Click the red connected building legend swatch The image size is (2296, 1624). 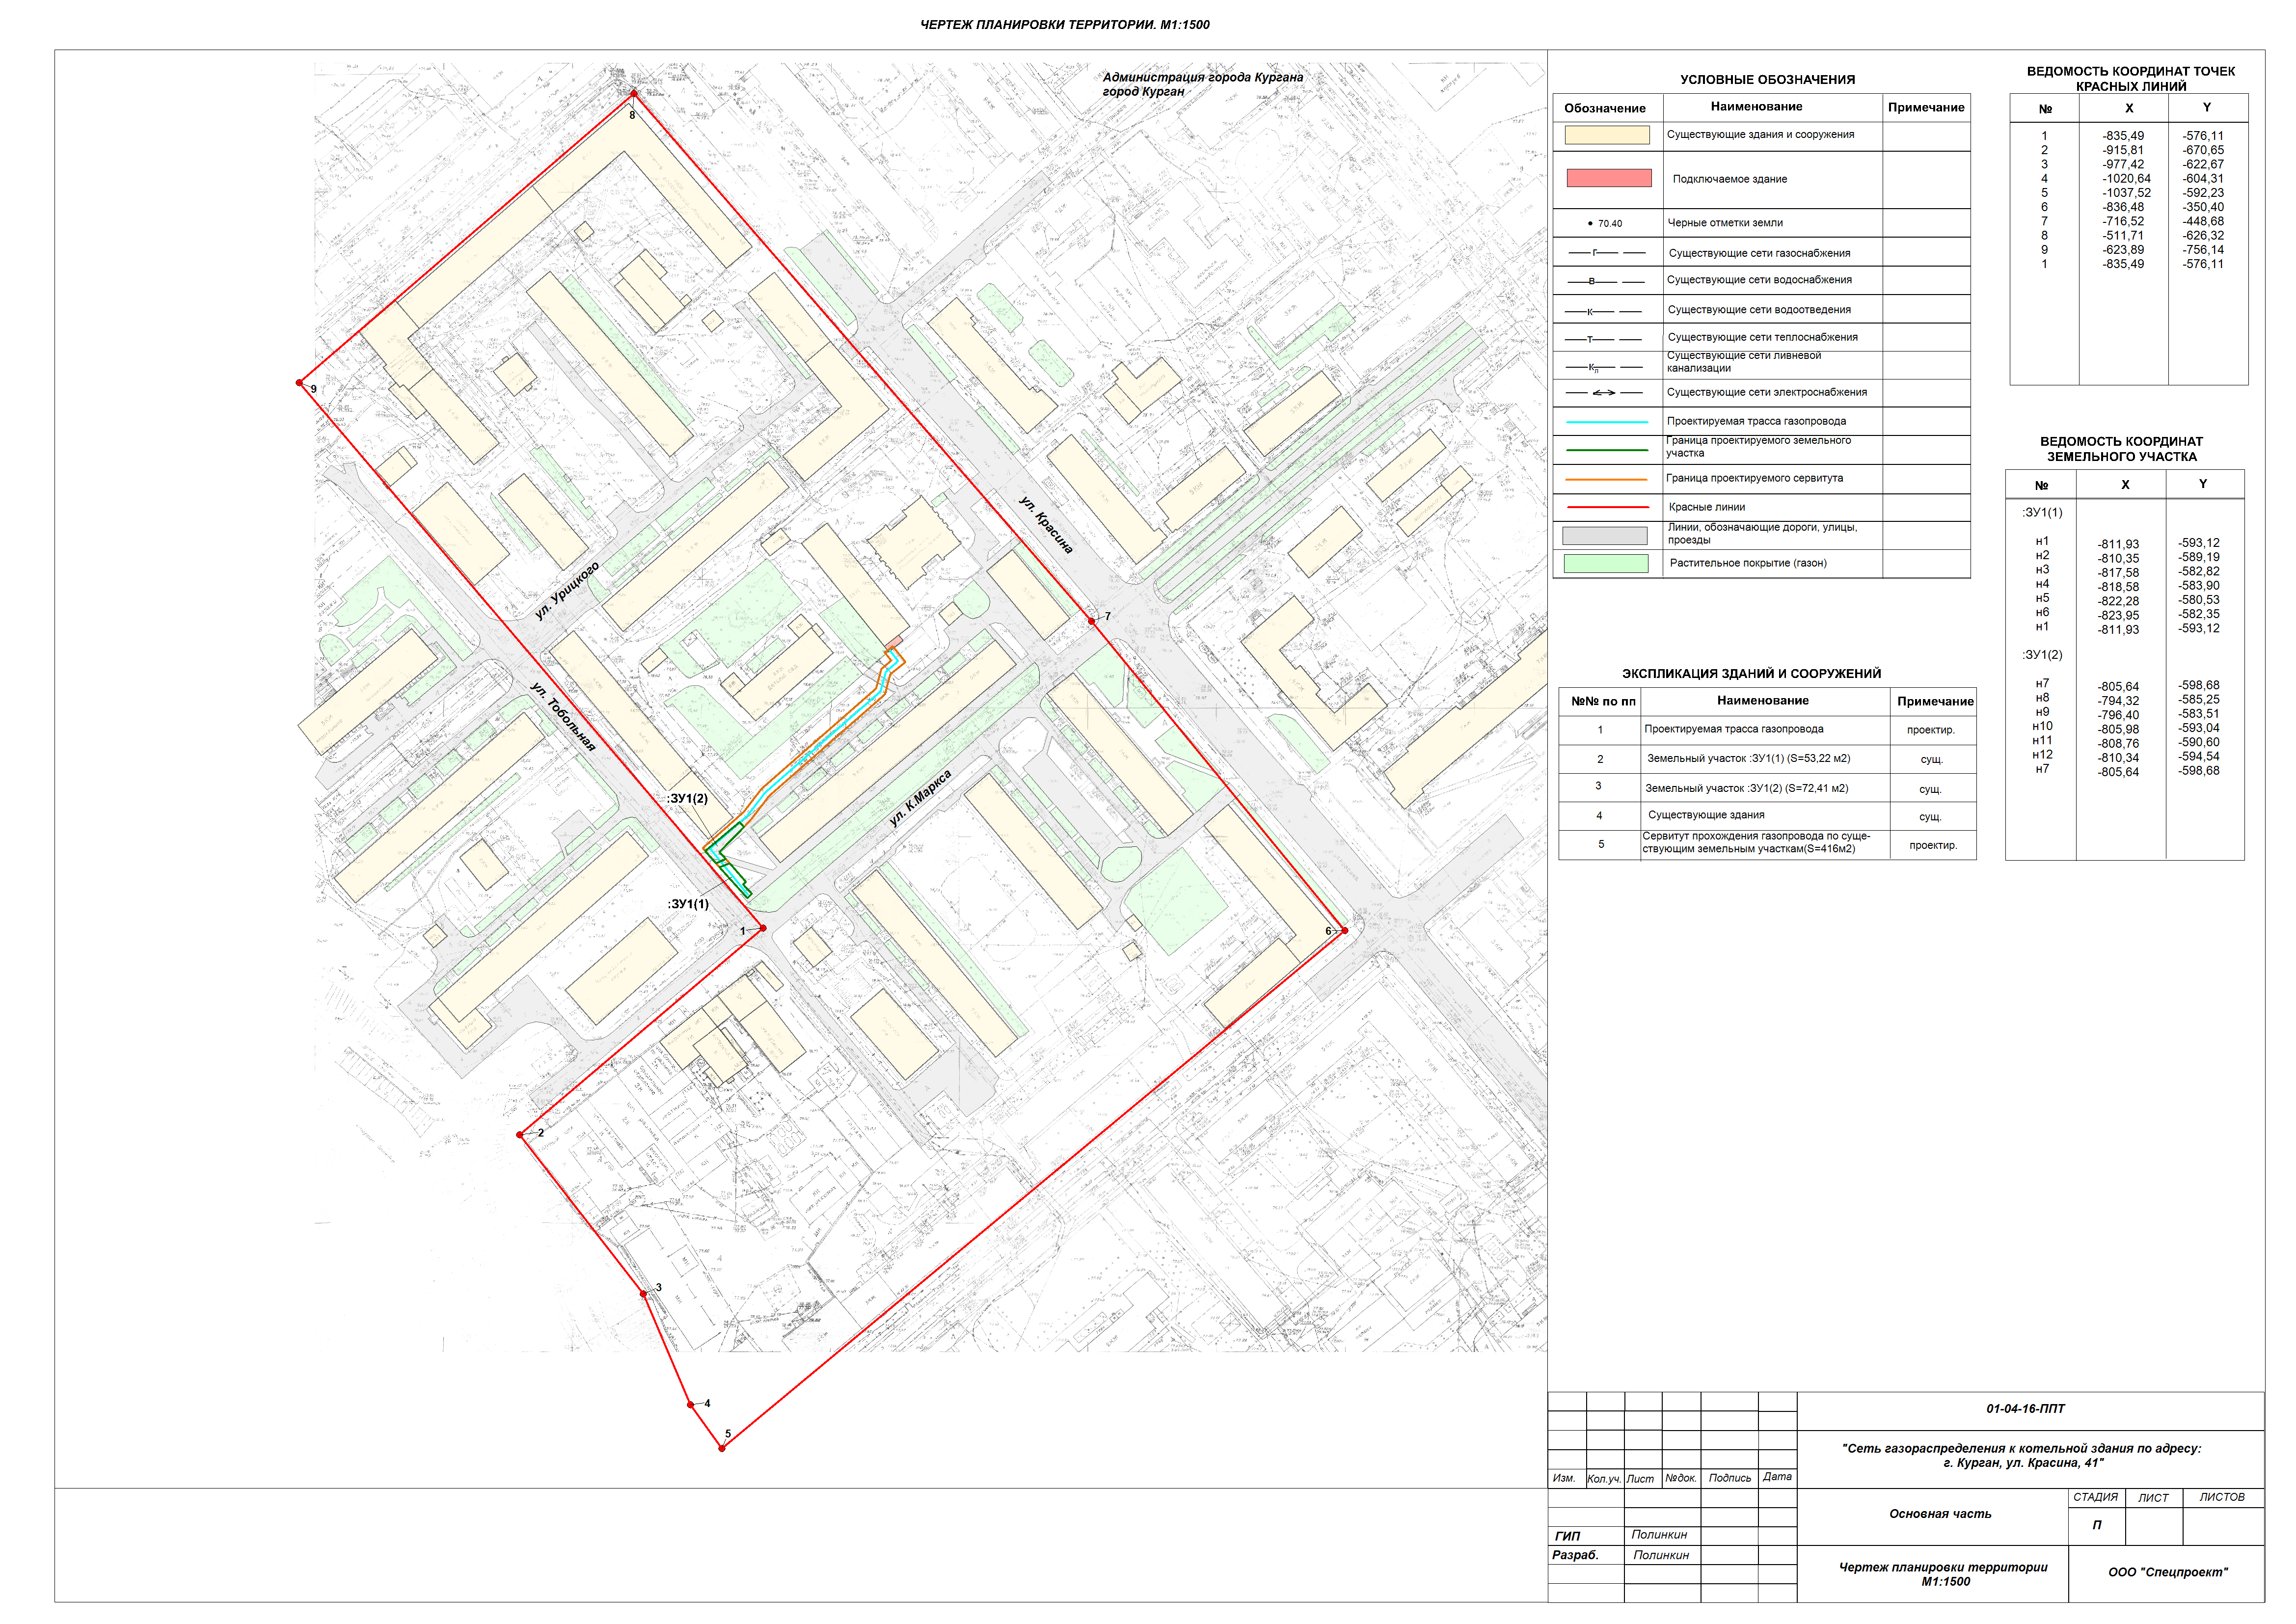click(1608, 178)
